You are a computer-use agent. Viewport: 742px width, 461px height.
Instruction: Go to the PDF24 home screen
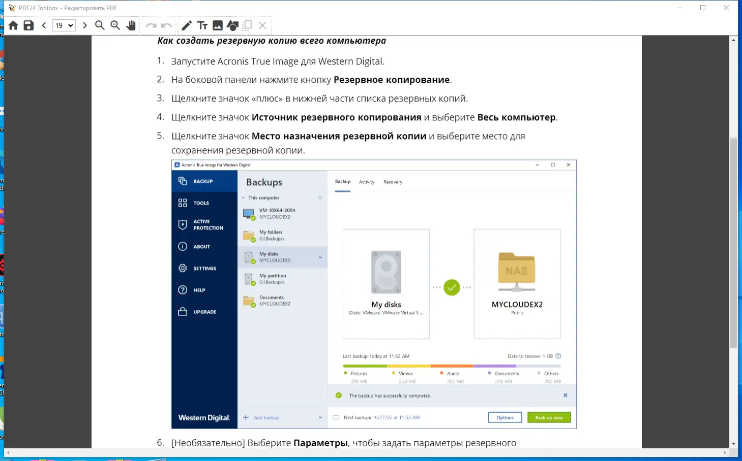coord(13,25)
